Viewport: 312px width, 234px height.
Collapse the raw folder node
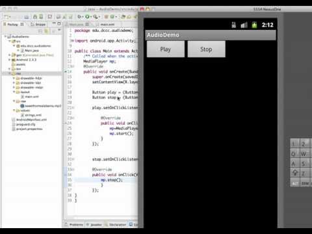click(x=14, y=101)
